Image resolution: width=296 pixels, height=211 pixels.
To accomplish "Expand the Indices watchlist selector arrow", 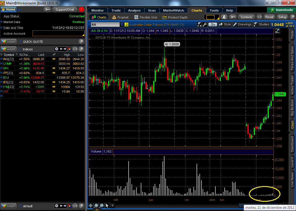I will 20,49.
